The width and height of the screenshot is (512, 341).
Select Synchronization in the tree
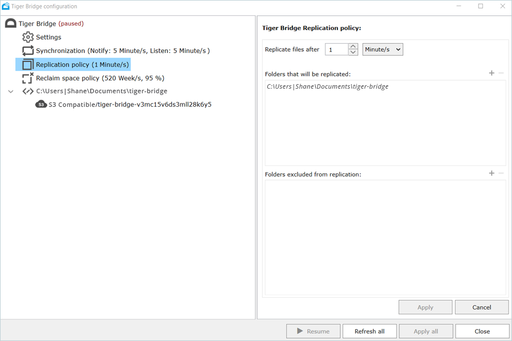[122, 51]
